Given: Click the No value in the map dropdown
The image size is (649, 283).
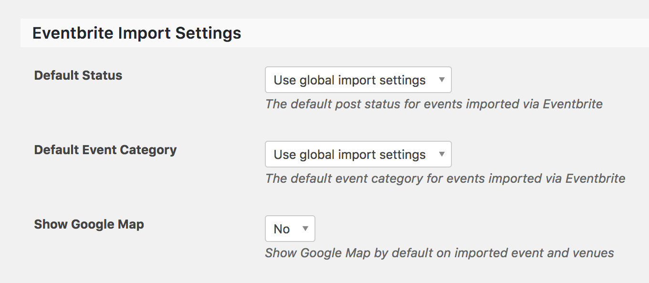Looking at the screenshot, I should click(x=282, y=229).
